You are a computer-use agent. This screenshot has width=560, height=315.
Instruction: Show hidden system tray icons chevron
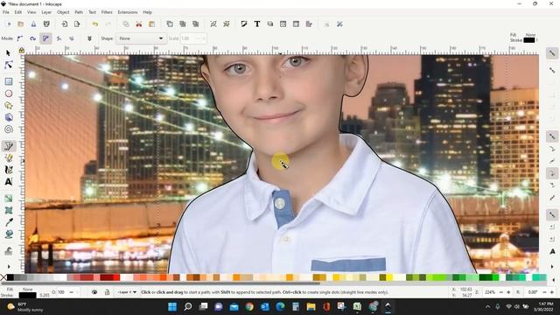(x=488, y=307)
